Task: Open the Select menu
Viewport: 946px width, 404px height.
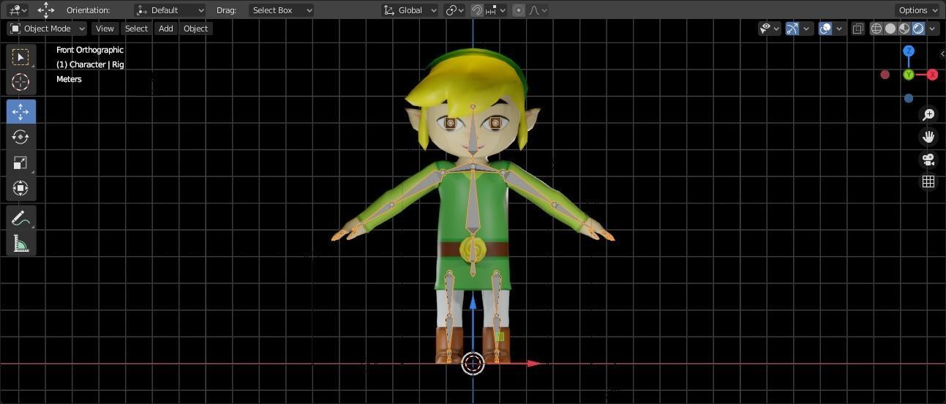Action: pos(136,29)
